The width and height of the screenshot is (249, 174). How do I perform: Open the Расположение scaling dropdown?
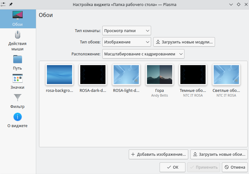point(143,54)
